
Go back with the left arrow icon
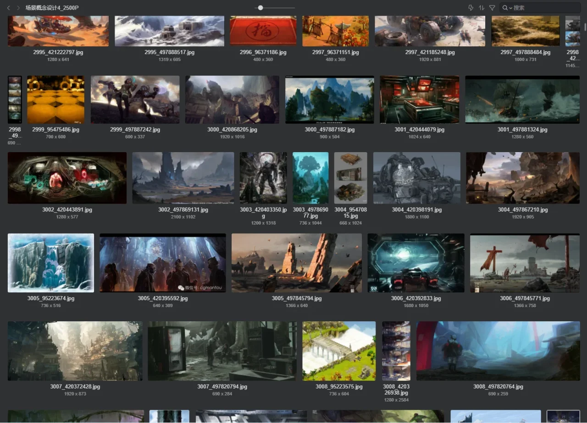coord(8,8)
